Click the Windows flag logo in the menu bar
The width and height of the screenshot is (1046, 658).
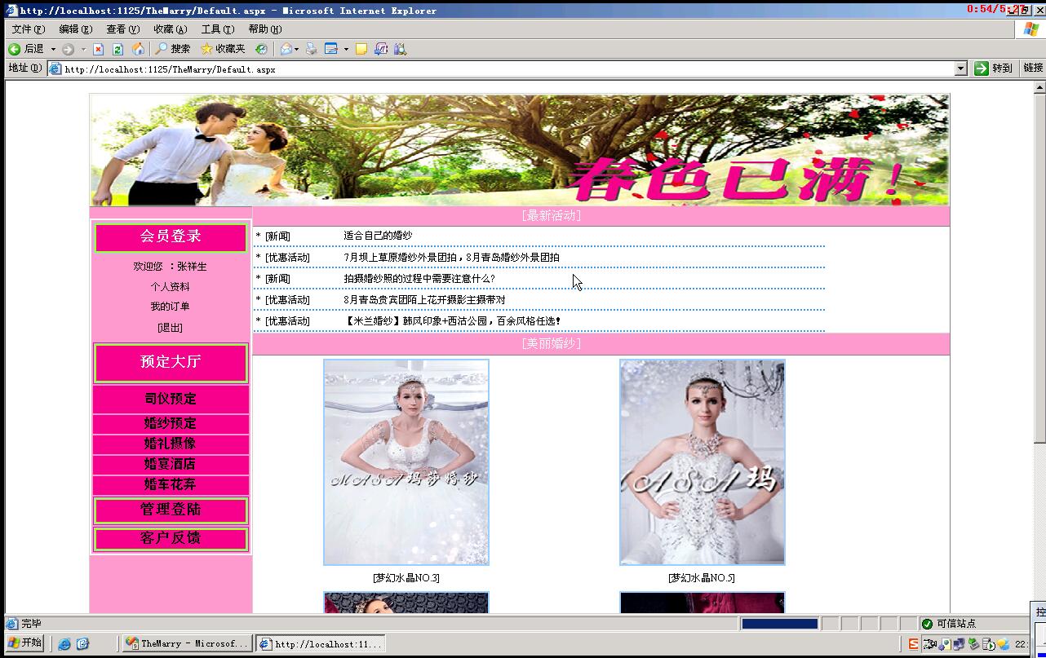[1031, 29]
